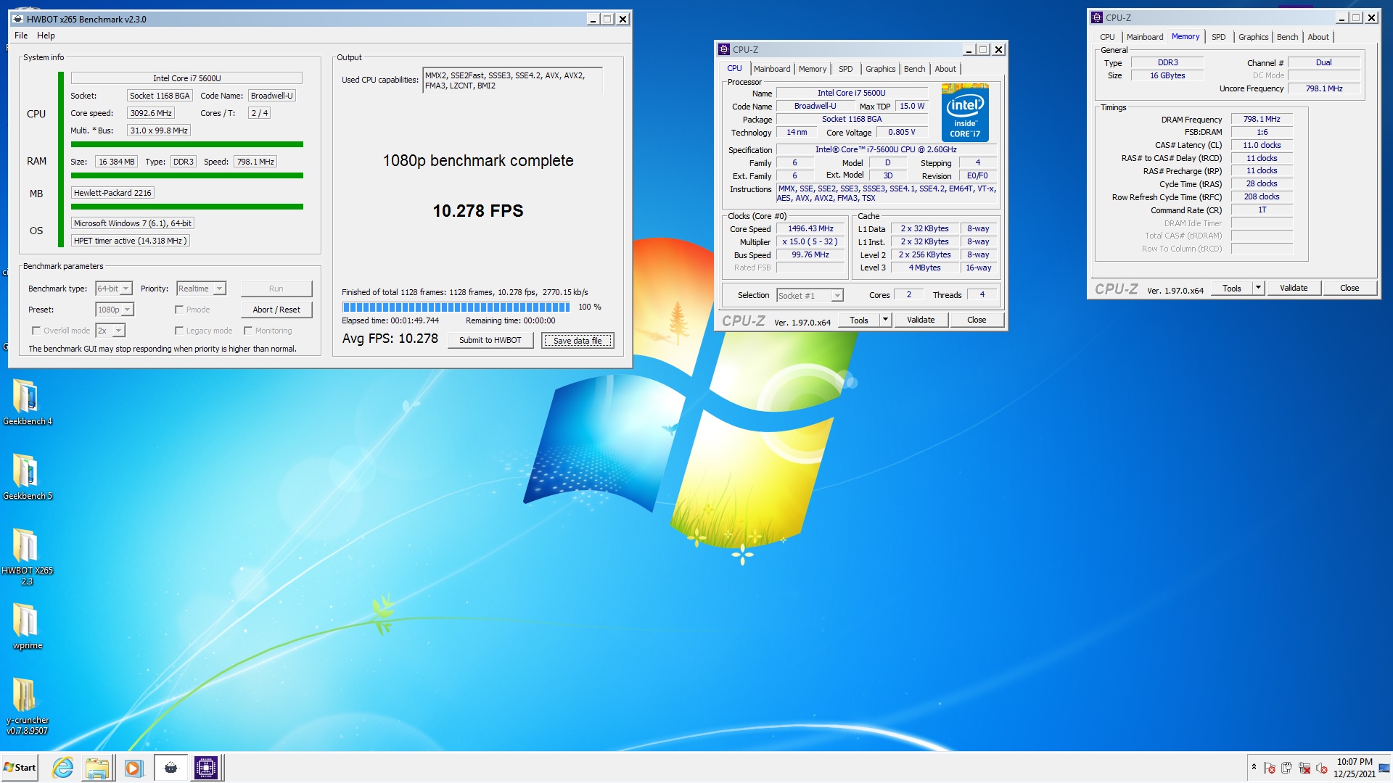Image resolution: width=1393 pixels, height=783 pixels.
Task: Click the Save data file button
Action: click(578, 340)
